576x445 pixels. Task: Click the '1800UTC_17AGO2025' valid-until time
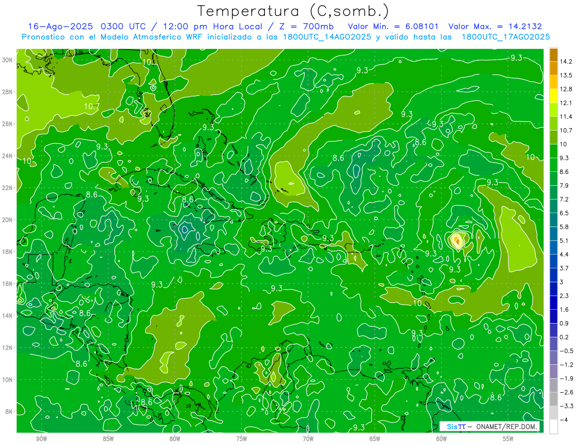click(505, 37)
